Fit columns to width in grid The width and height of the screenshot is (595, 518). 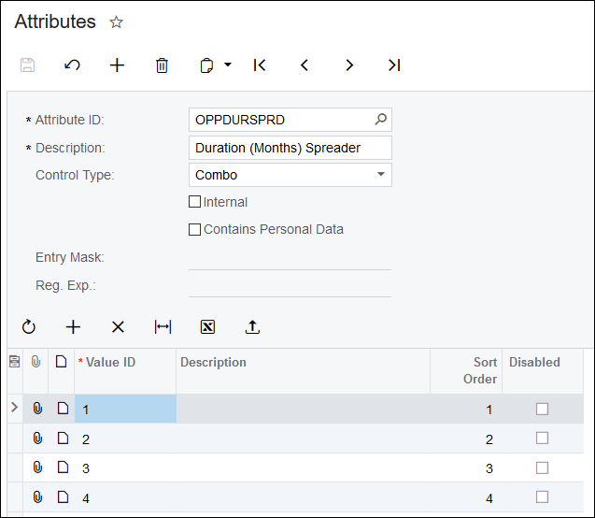pos(163,327)
